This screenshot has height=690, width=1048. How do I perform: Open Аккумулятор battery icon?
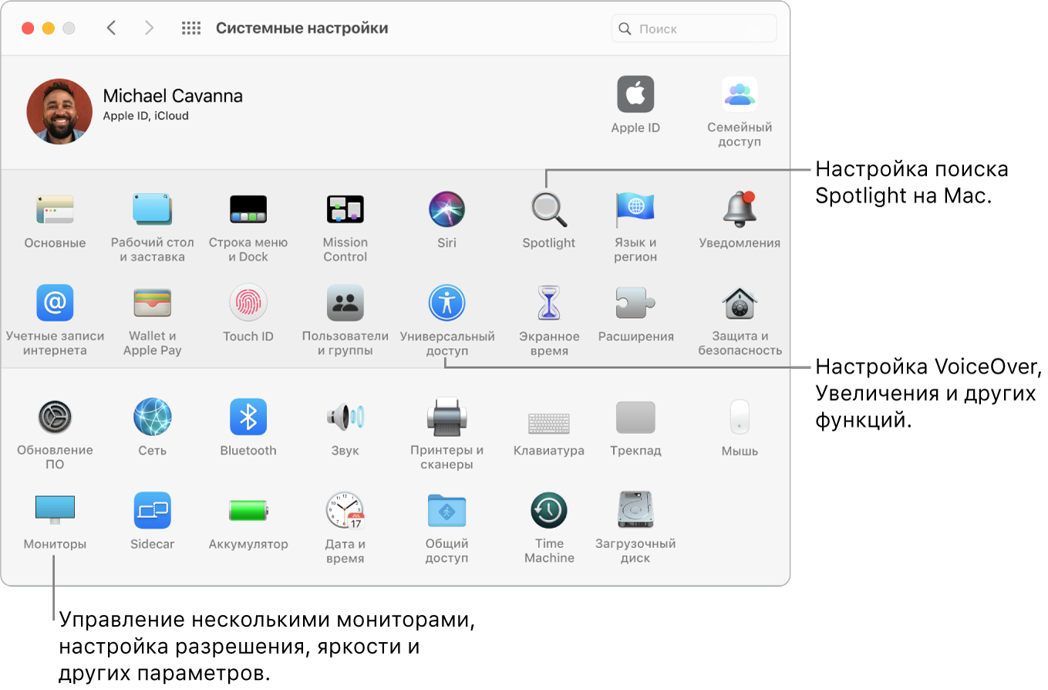coord(248,511)
